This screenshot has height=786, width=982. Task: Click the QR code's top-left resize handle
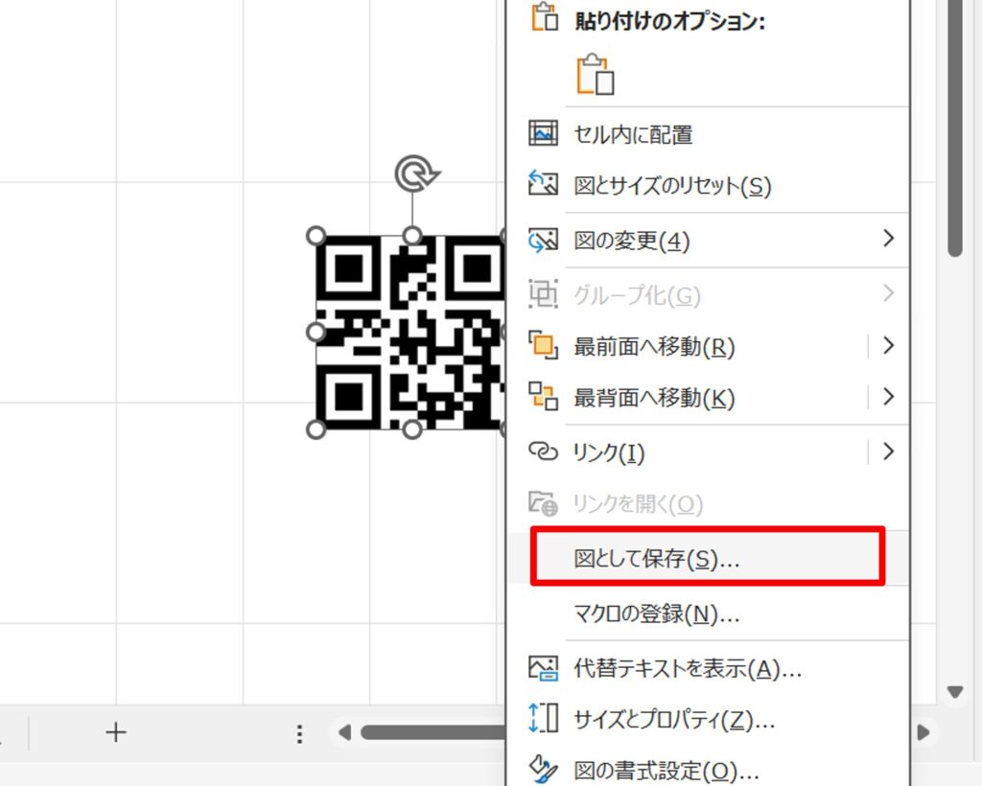click(x=316, y=236)
